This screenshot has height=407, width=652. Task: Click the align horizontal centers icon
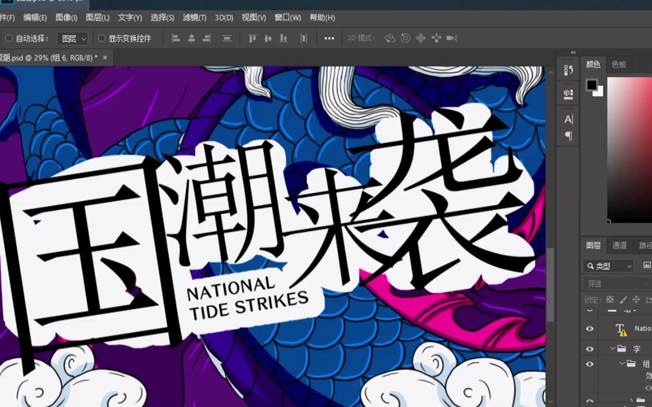[191, 38]
